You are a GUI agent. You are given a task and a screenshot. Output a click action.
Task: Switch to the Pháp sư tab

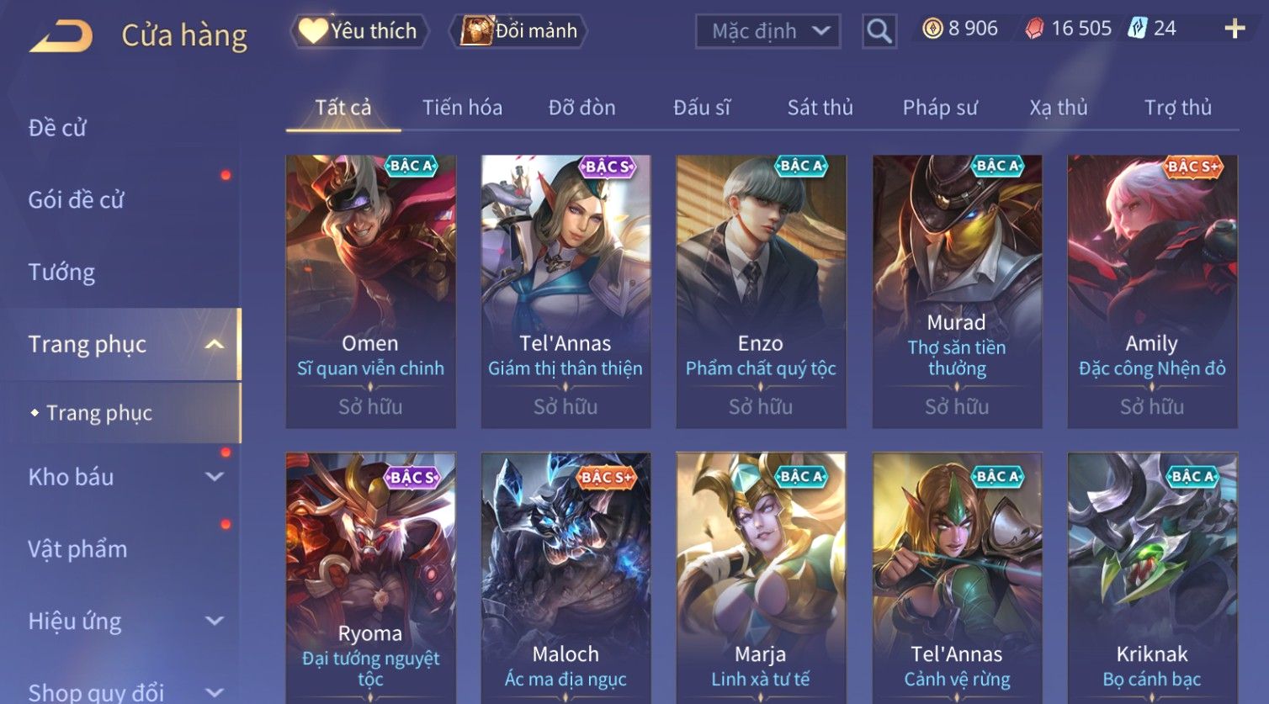[940, 108]
